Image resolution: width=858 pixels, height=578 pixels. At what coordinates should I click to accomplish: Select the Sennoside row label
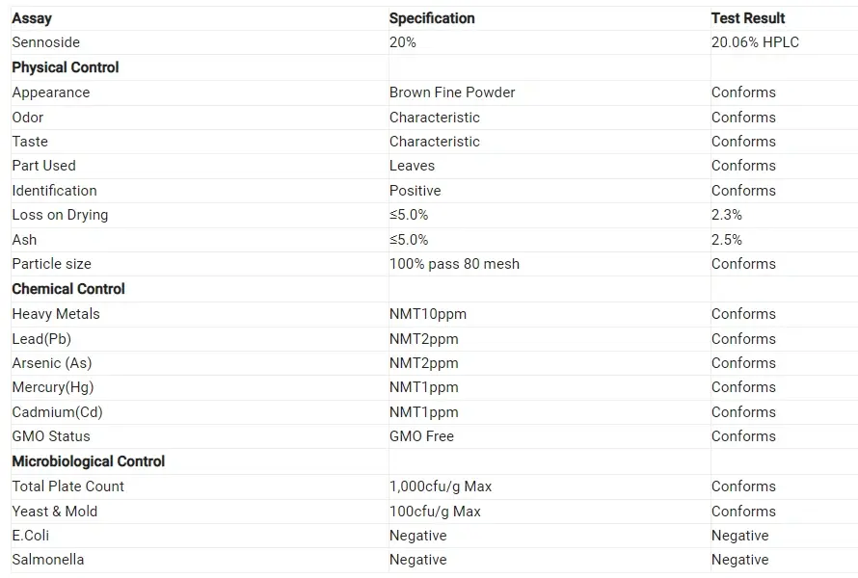(x=46, y=42)
